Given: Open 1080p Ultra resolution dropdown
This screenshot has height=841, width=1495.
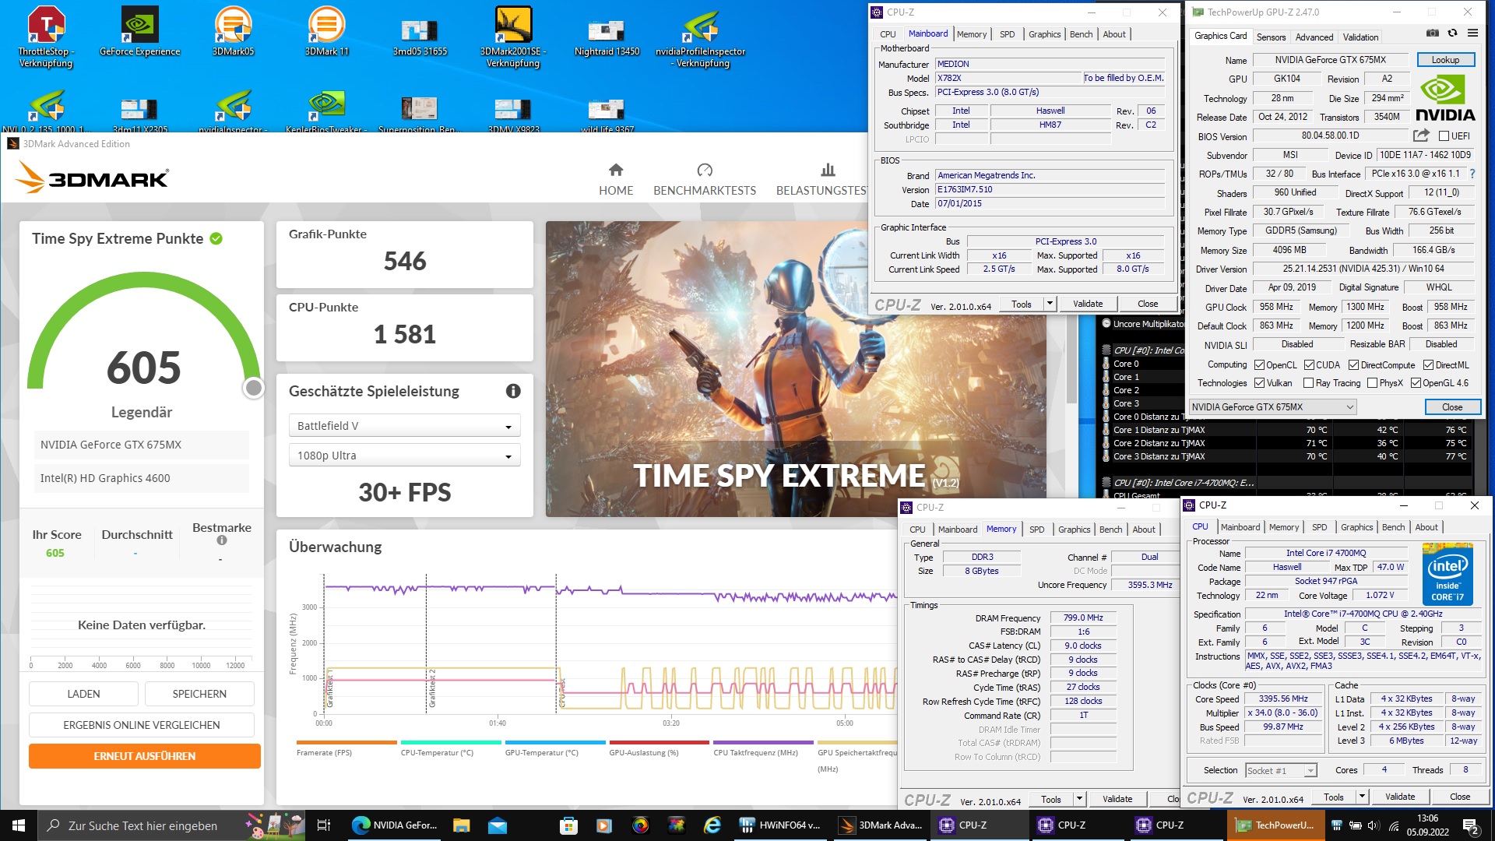Looking at the screenshot, I should (404, 456).
